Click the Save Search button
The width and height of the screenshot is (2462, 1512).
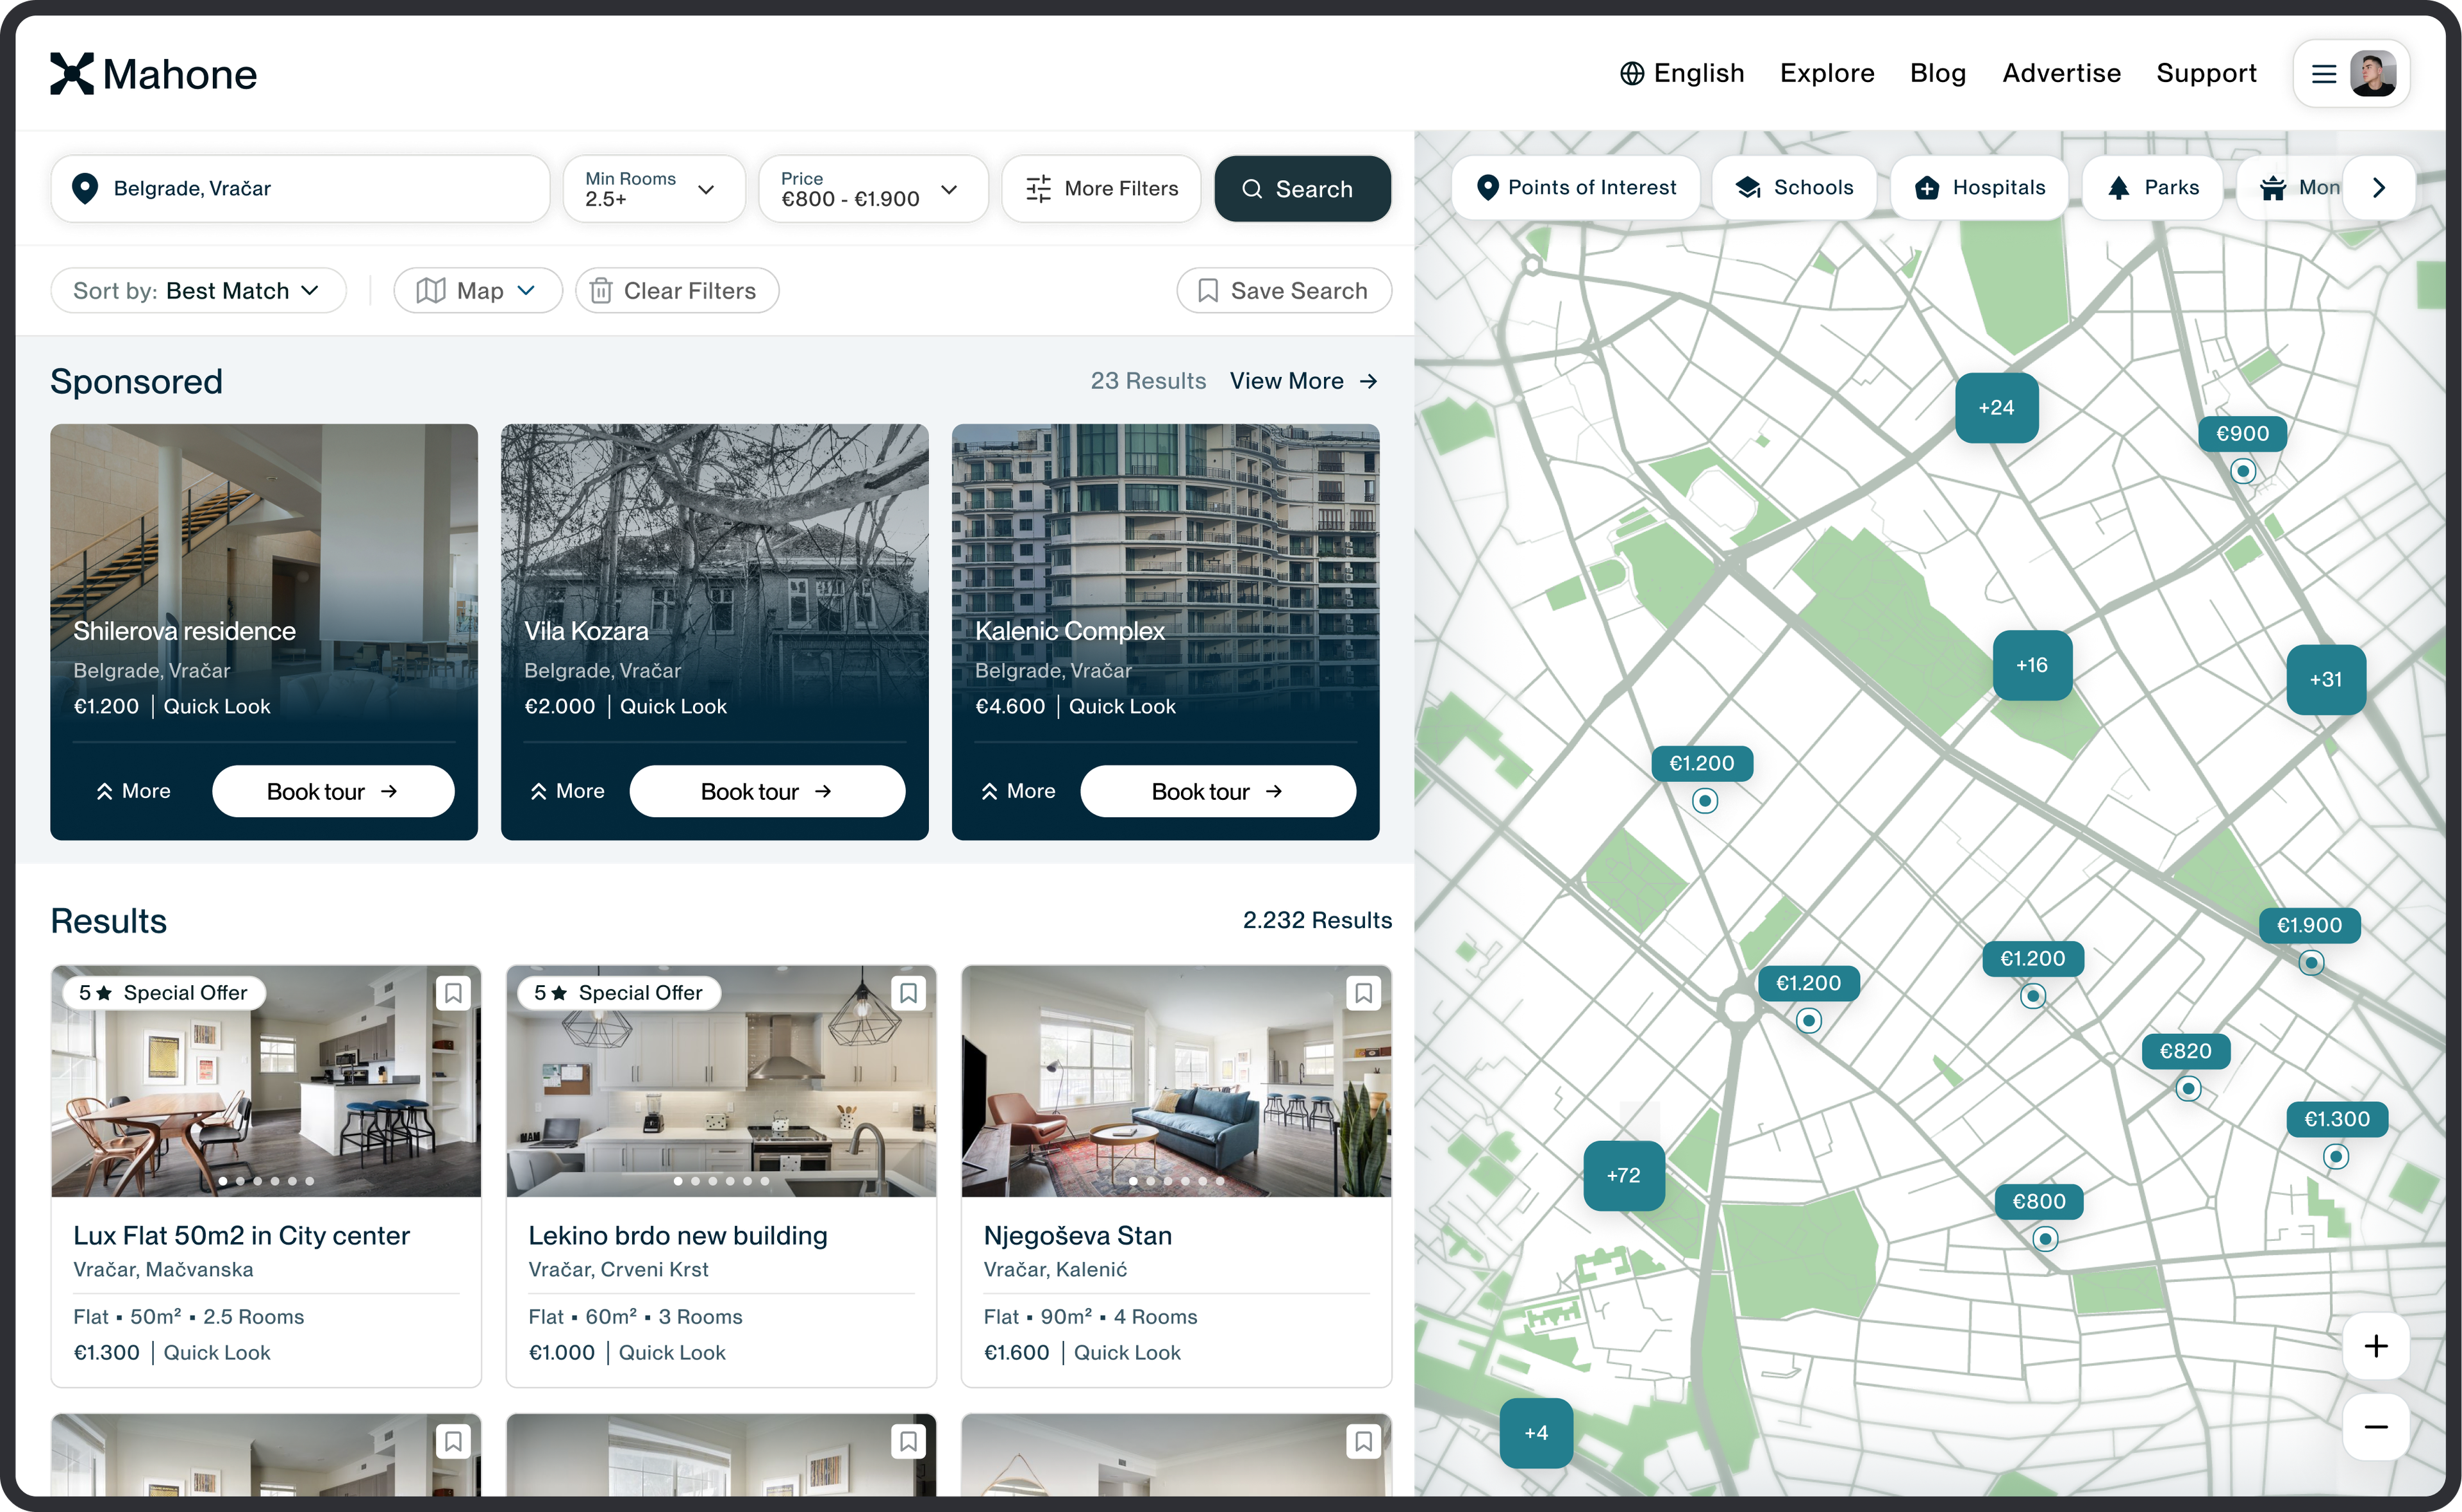click(x=1284, y=290)
